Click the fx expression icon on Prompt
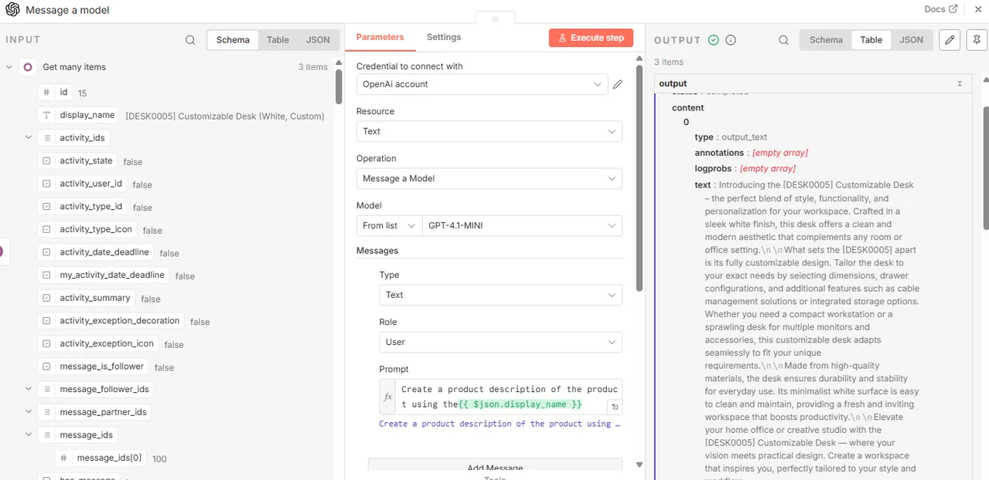The width and height of the screenshot is (989, 480). pos(388,397)
